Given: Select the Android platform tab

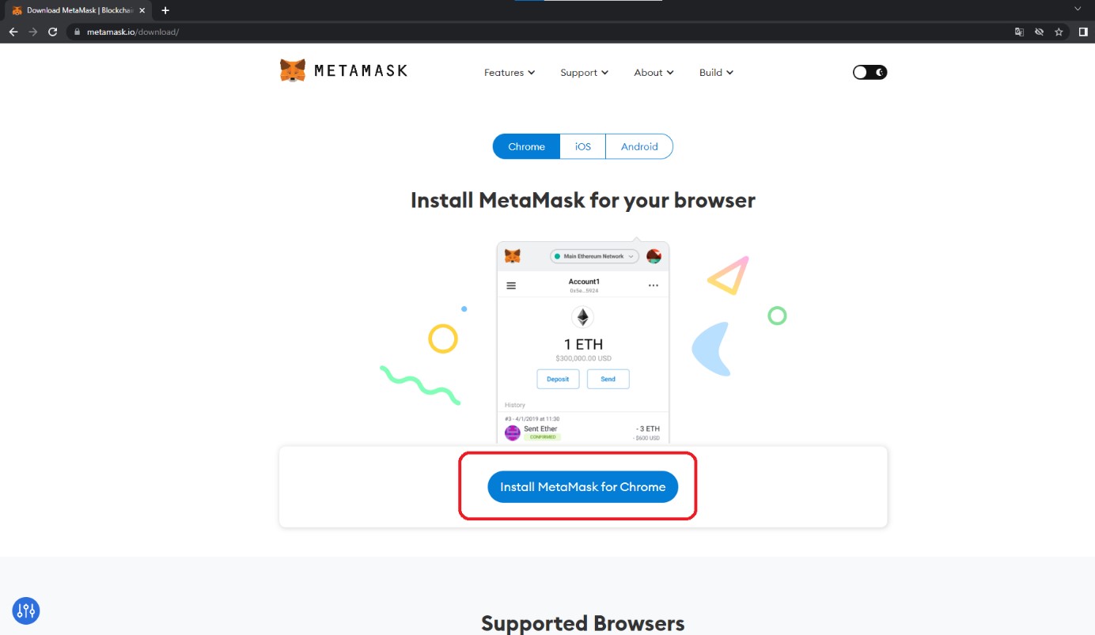Looking at the screenshot, I should (x=639, y=146).
